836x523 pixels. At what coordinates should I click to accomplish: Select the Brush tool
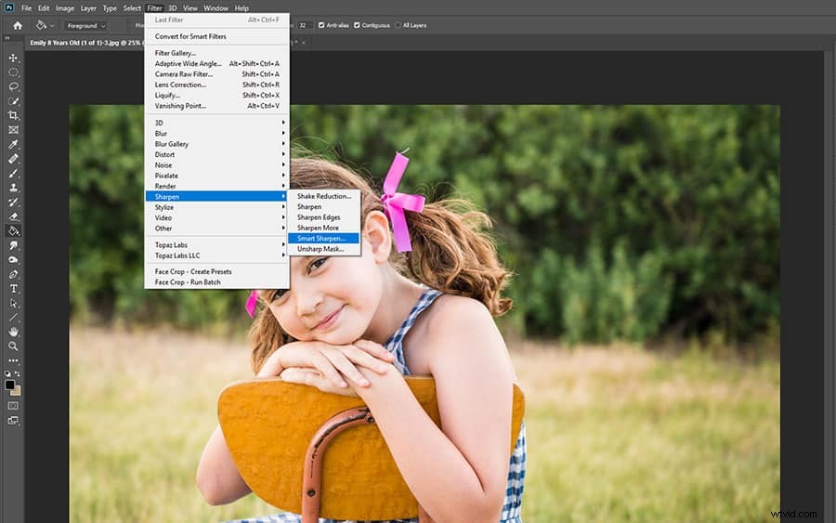coord(13,173)
